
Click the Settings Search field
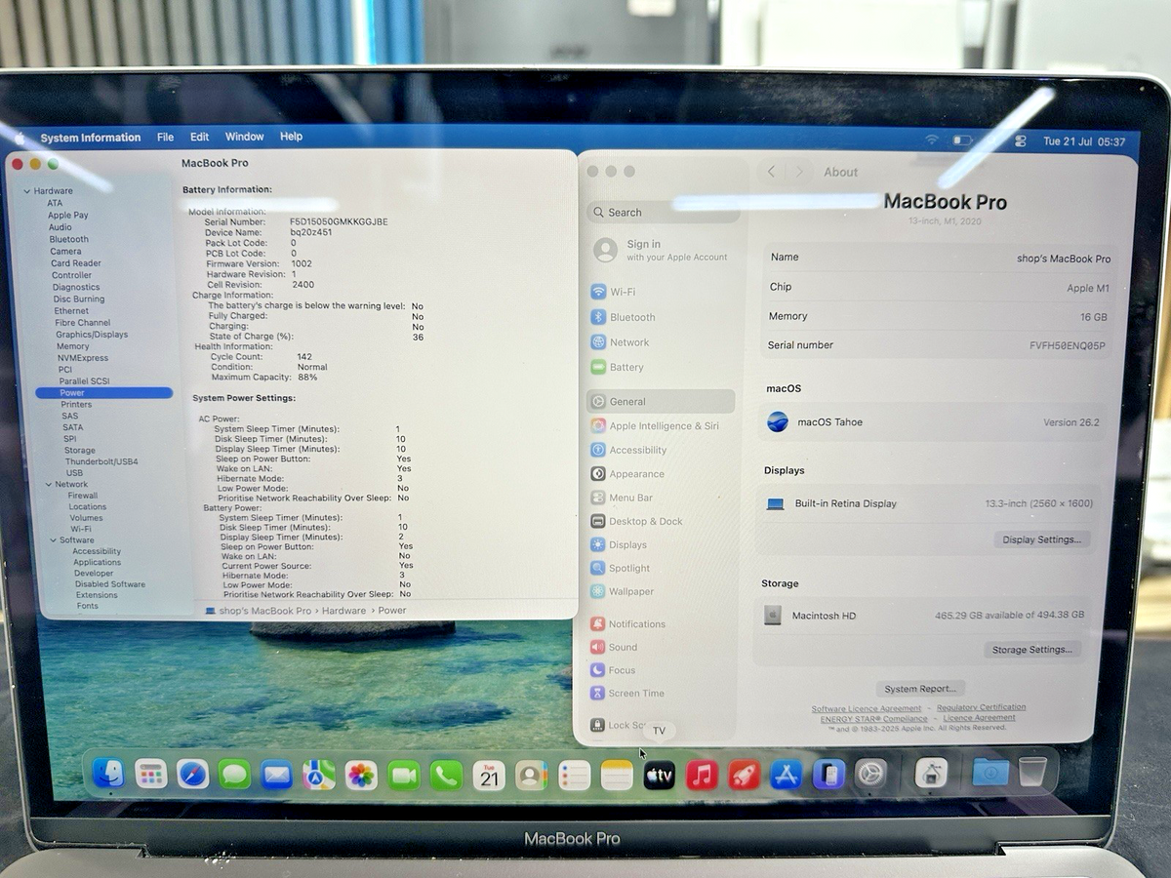click(663, 213)
